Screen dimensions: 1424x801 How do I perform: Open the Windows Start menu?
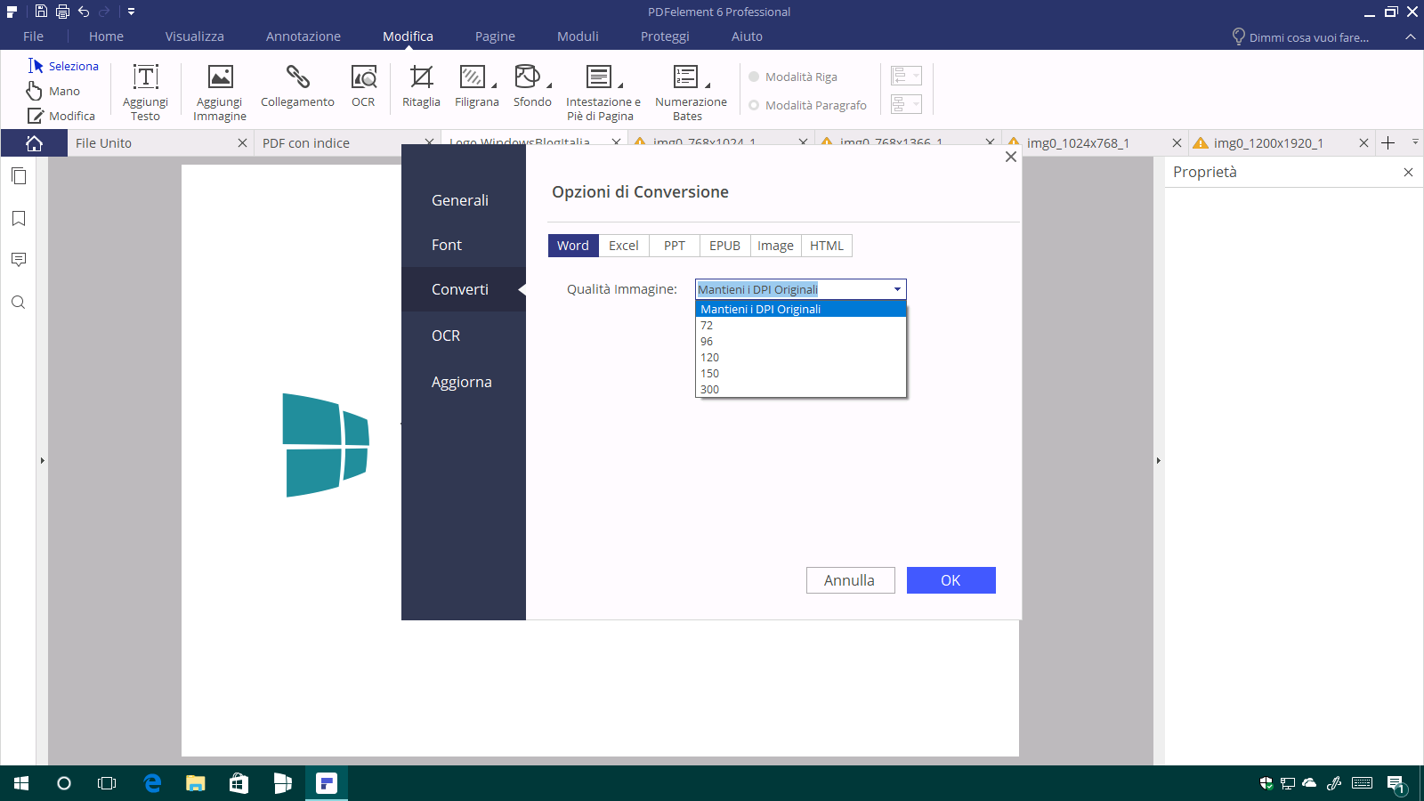click(21, 783)
